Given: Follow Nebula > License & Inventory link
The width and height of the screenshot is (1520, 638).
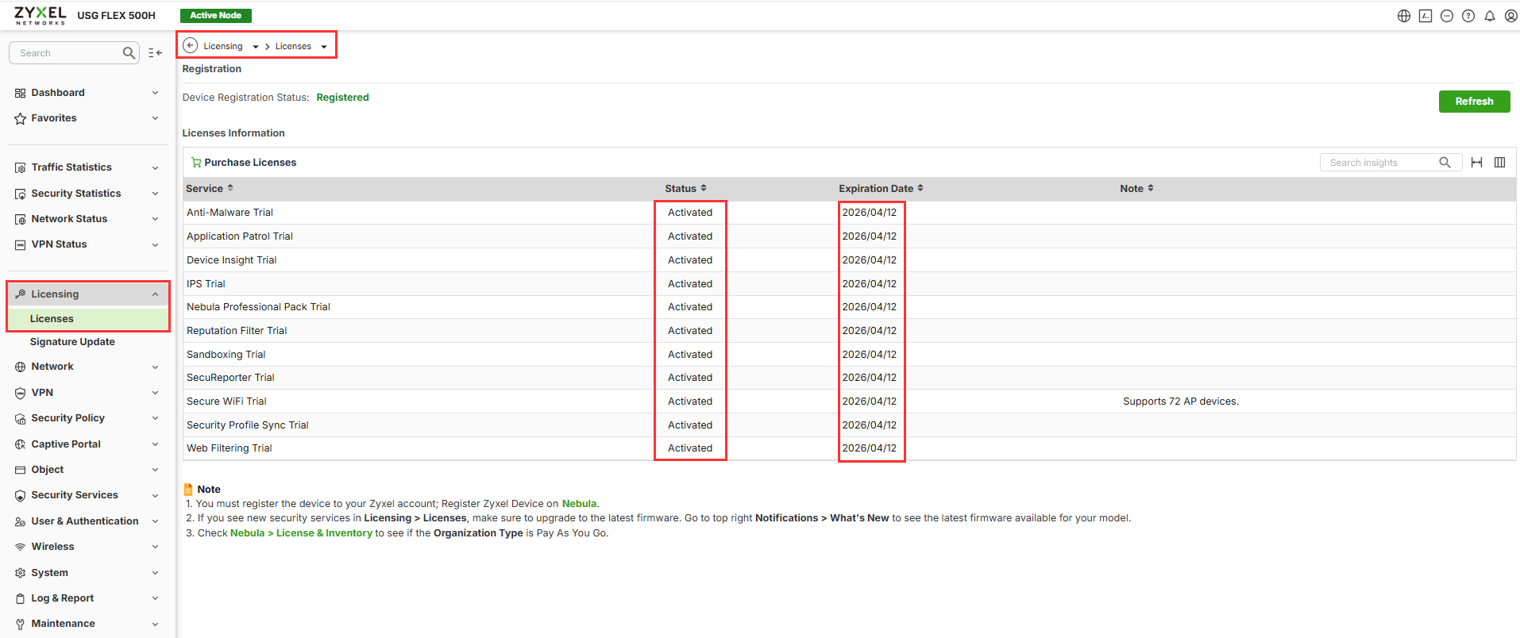Looking at the screenshot, I should tap(301, 533).
